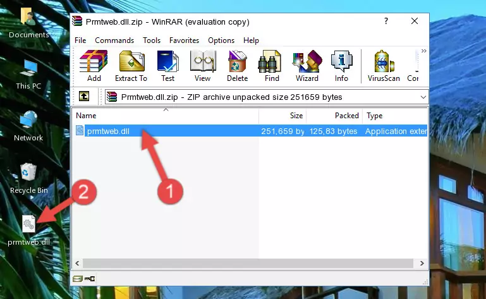Open the Commands menu
Screen dimensions: 486x299
[x=114, y=40]
